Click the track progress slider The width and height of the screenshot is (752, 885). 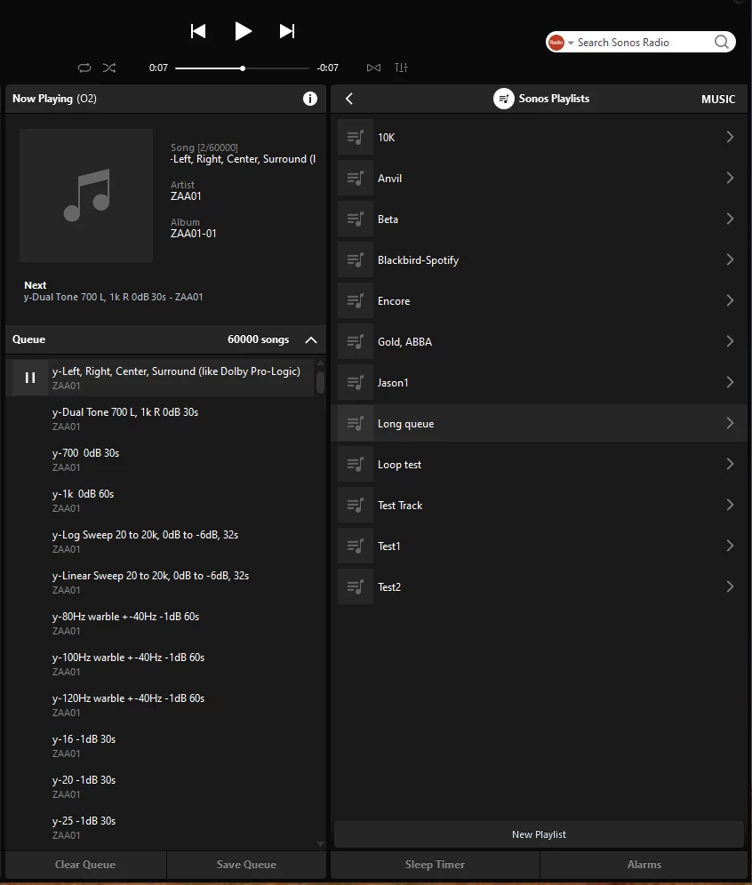click(242, 68)
